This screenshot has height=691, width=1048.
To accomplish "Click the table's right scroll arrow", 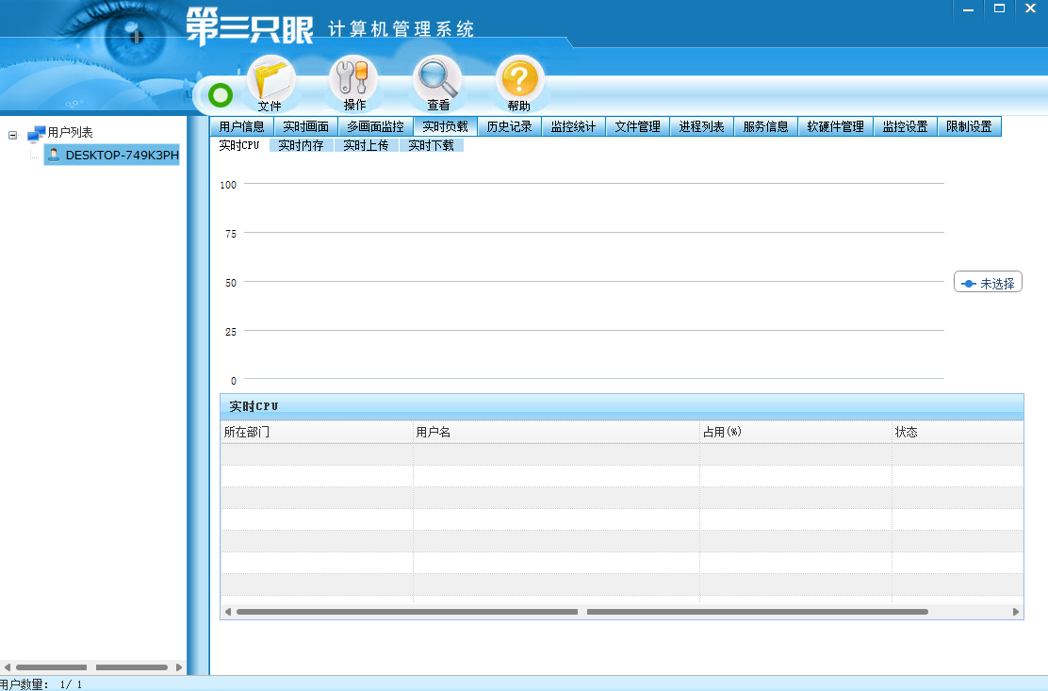I will coord(1016,612).
